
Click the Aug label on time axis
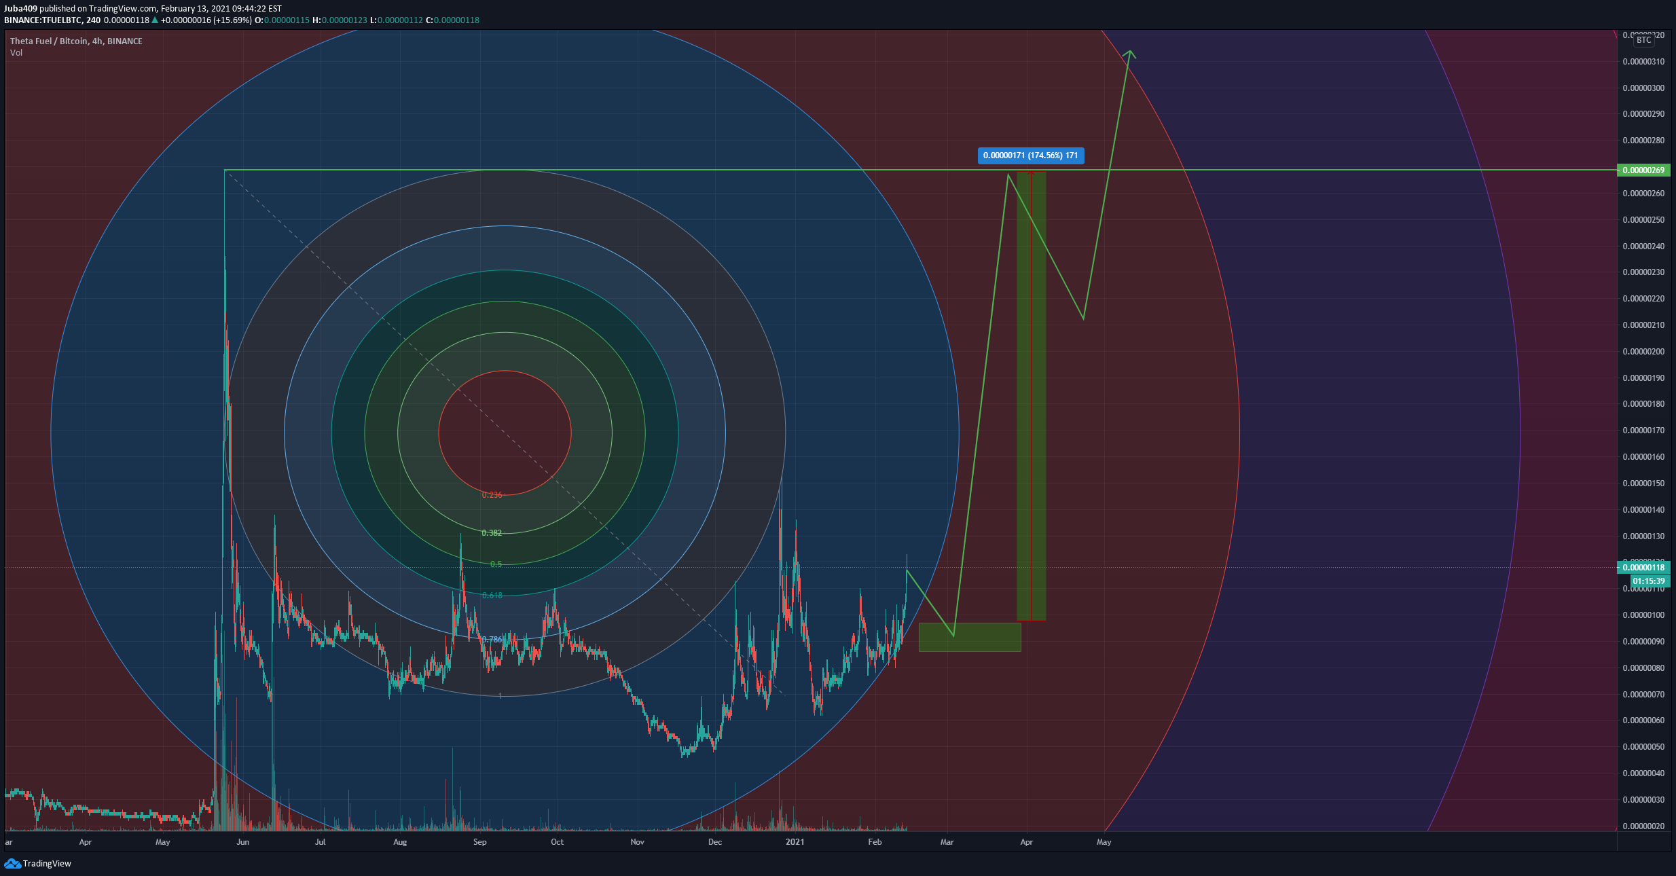tap(400, 842)
